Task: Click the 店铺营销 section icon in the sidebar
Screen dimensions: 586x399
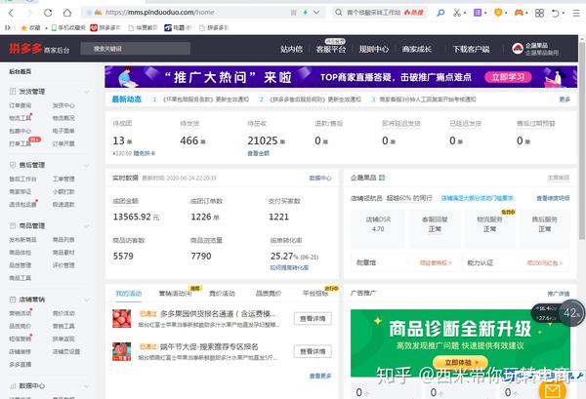Action: [x=13, y=299]
